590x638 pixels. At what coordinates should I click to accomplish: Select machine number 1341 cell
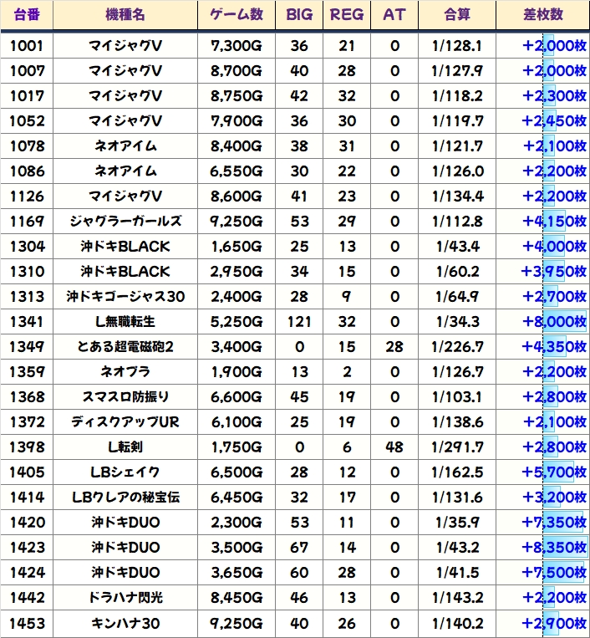27,322
